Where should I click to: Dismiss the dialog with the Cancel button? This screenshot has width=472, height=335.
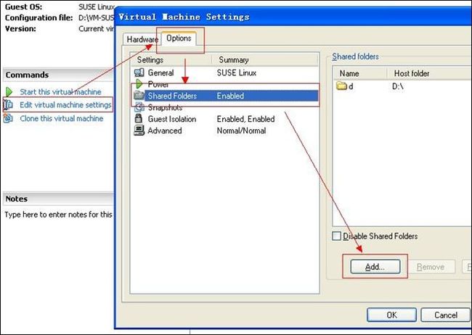(446, 315)
